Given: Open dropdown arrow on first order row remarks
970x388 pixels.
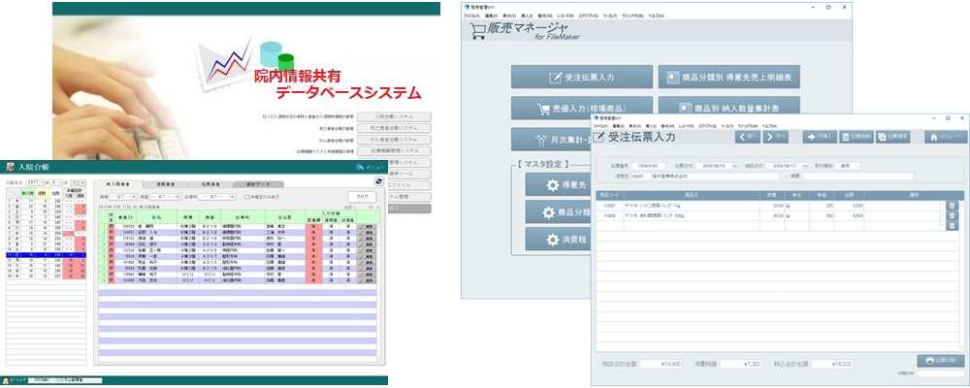Looking at the screenshot, I should [x=943, y=206].
